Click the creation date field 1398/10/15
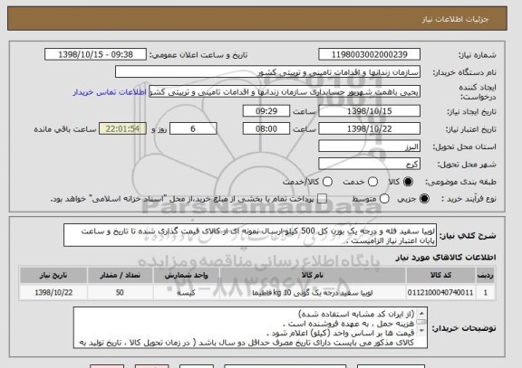 point(369,111)
